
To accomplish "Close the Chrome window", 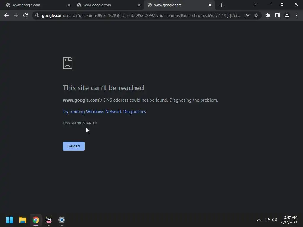I will pyautogui.click(x=296, y=4).
